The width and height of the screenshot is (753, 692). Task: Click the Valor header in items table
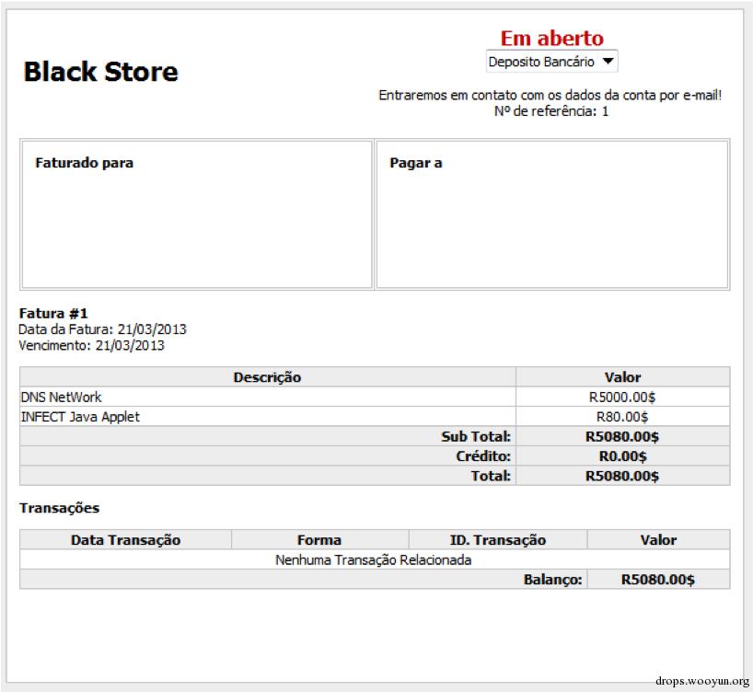(622, 377)
